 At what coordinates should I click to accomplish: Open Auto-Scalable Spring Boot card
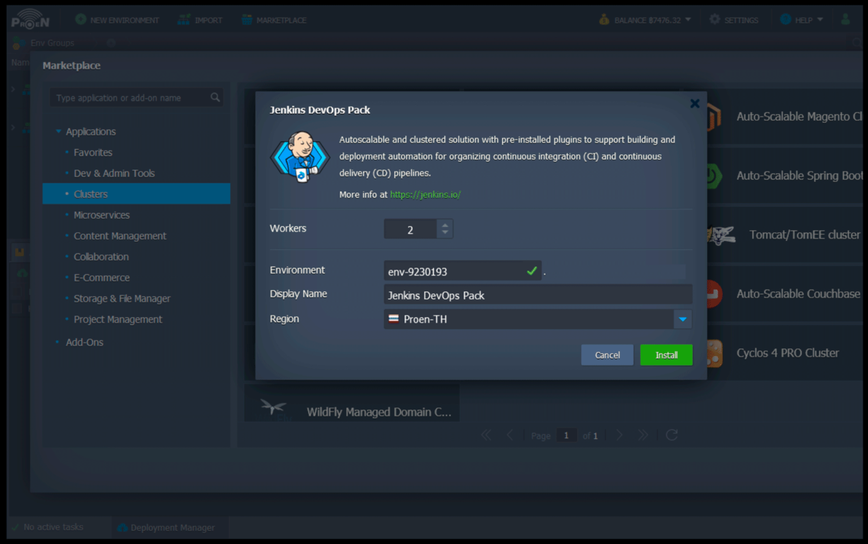pyautogui.click(x=786, y=176)
